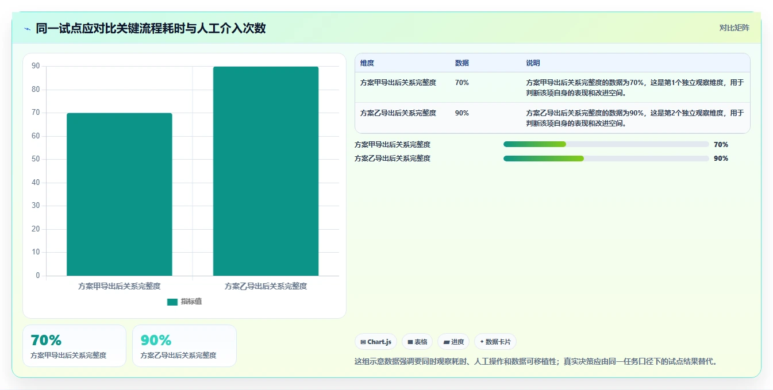This screenshot has height=390, width=773.
Task: Click the 方案乙导出后关系完整度 x-axis label
Action: click(266, 286)
